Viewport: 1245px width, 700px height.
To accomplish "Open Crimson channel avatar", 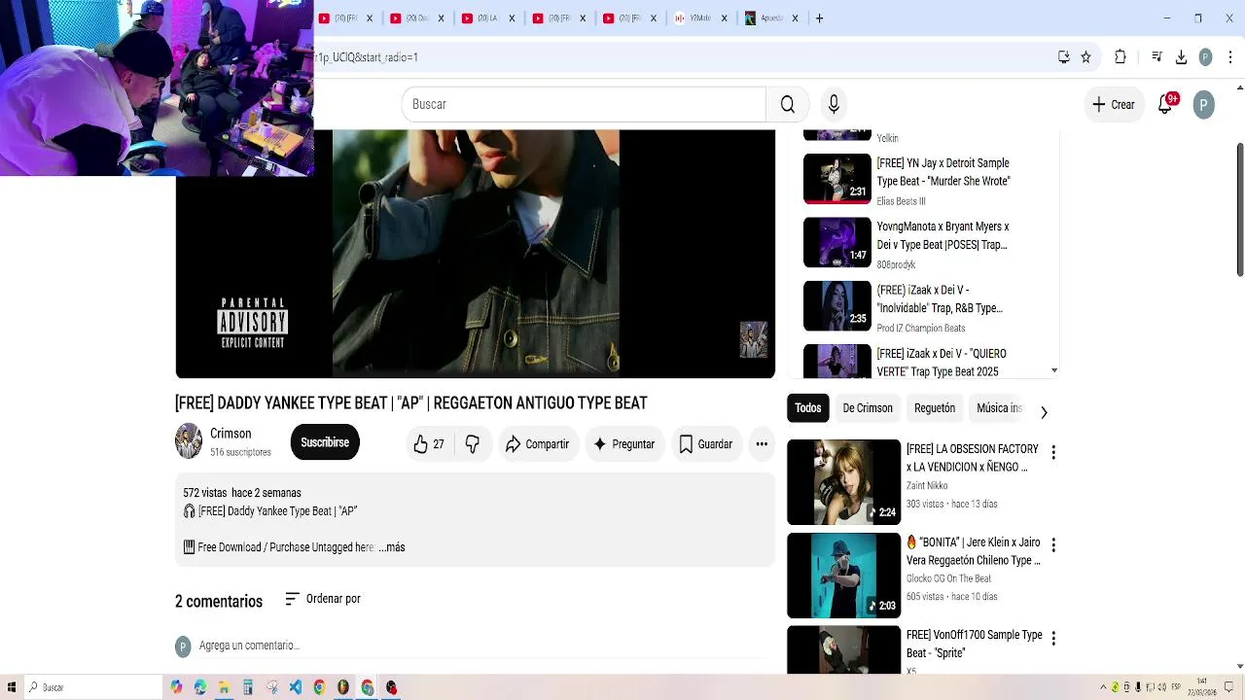I will [x=189, y=441].
